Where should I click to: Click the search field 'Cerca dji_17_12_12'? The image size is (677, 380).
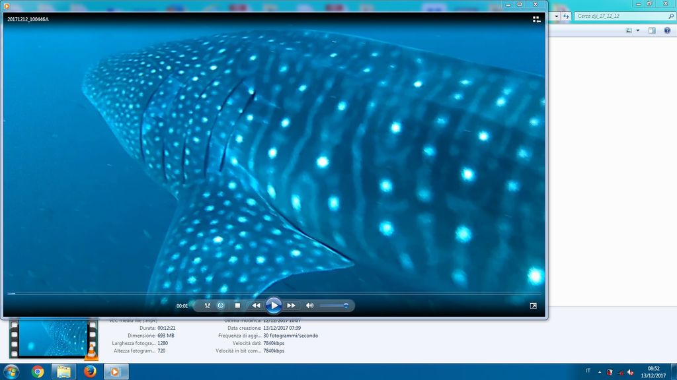pyautogui.click(x=615, y=16)
